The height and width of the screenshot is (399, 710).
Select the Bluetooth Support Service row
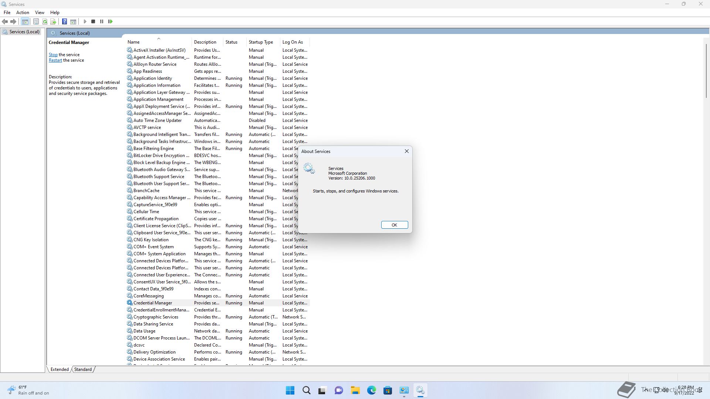click(212, 177)
